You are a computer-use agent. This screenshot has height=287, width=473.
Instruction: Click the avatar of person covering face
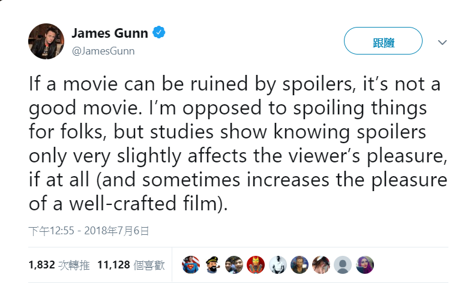321,264
